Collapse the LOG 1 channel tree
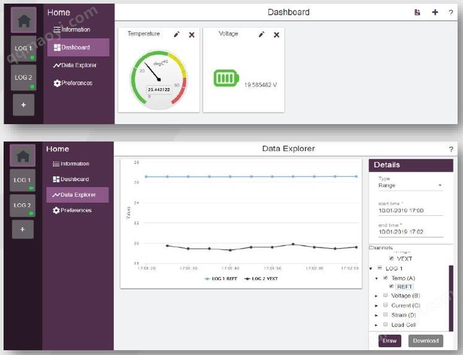 point(371,268)
